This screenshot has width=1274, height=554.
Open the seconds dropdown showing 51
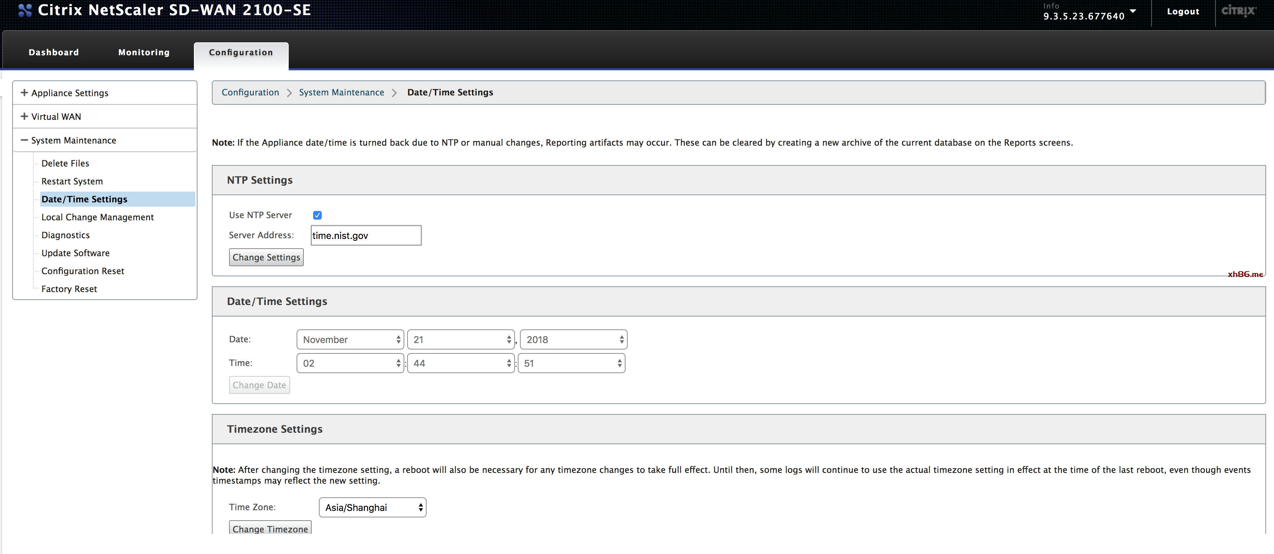(572, 363)
